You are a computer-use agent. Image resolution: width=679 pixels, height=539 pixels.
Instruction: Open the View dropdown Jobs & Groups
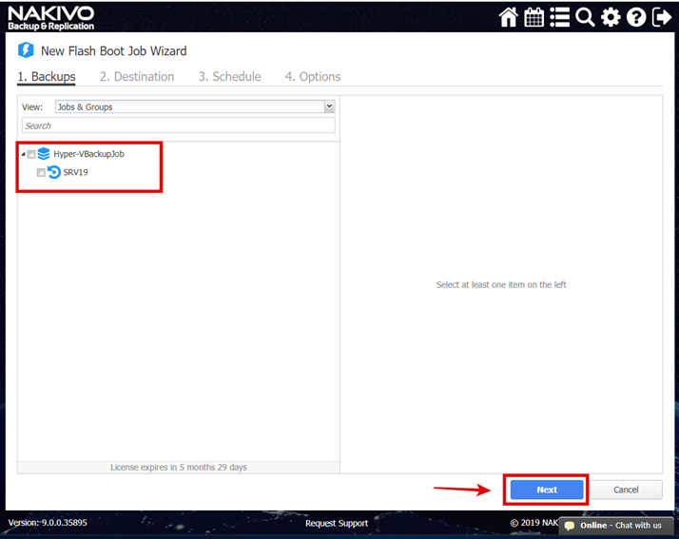click(x=195, y=106)
